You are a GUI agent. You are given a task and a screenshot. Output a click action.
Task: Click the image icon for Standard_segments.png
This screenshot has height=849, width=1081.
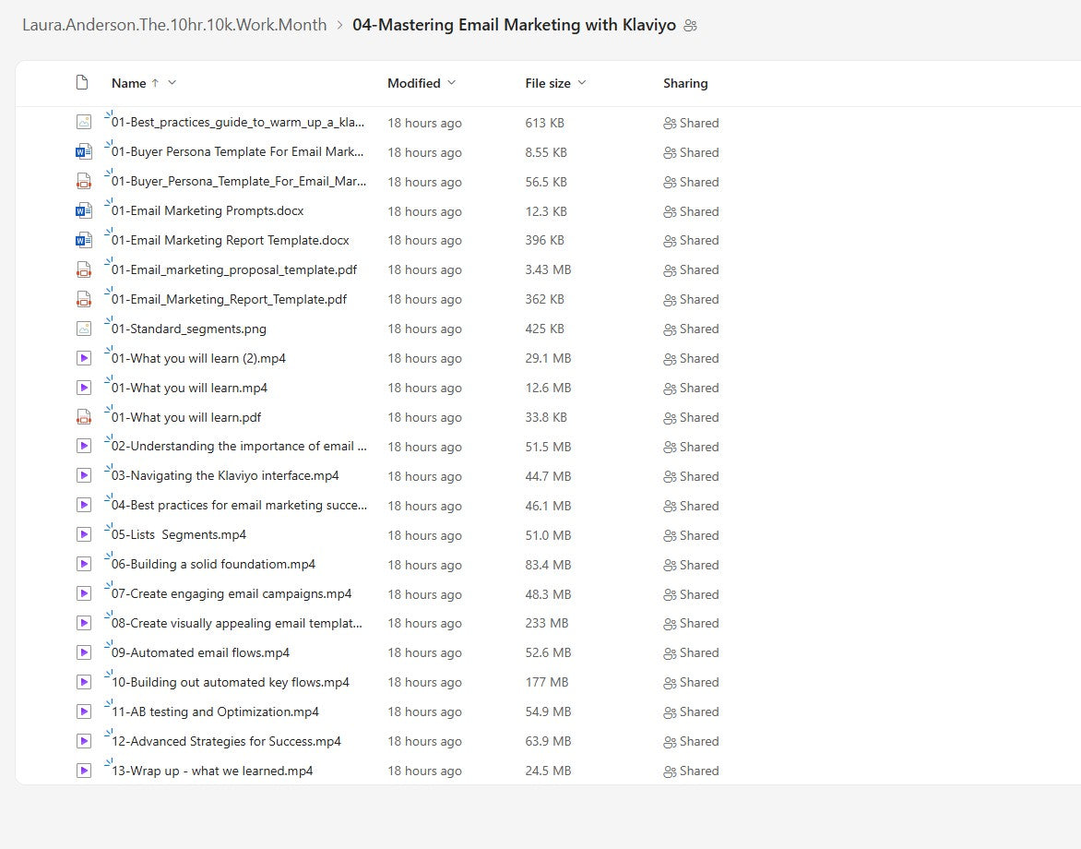click(x=84, y=329)
